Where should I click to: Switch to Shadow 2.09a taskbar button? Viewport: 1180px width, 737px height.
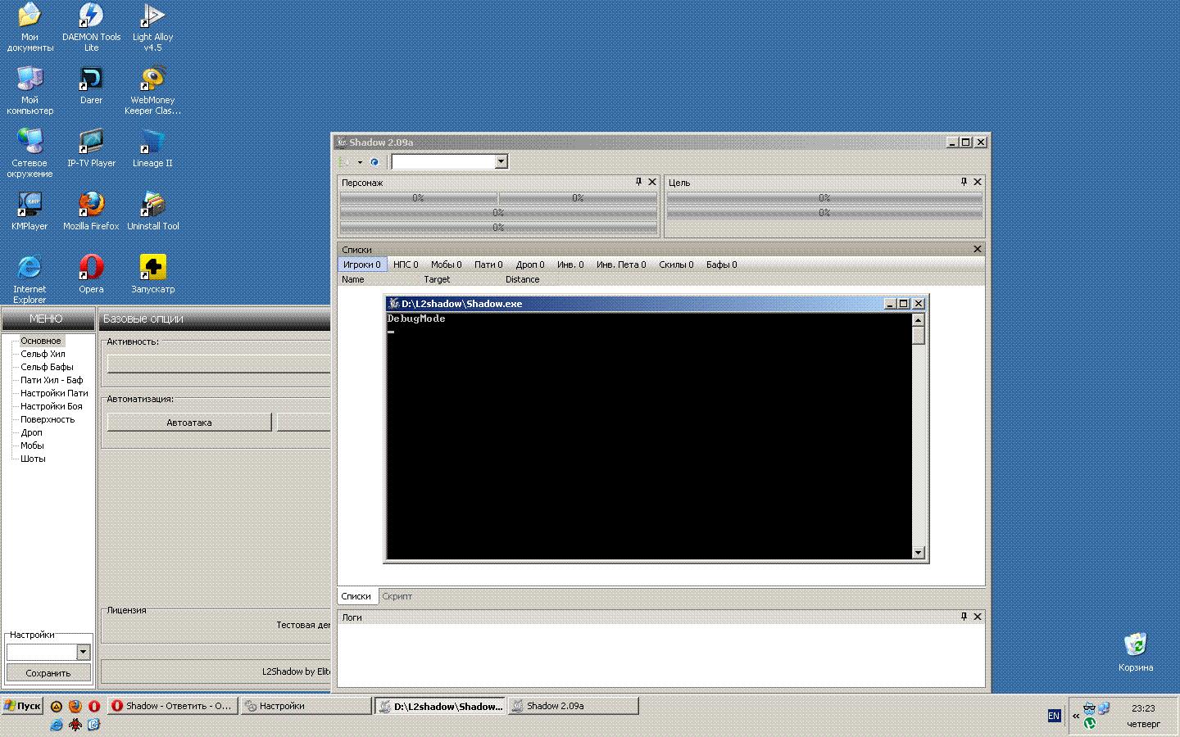[x=573, y=706]
